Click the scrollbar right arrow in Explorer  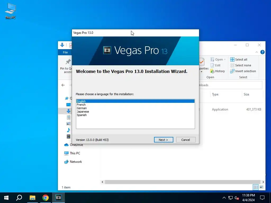[x=263, y=182]
